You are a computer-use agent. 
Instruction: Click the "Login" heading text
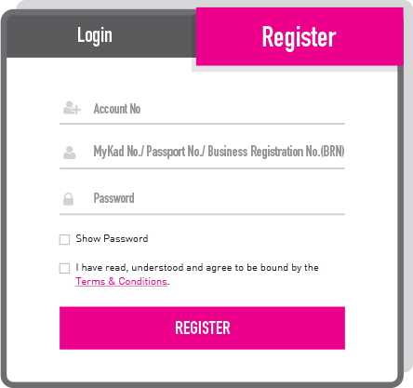pyautogui.click(x=95, y=35)
